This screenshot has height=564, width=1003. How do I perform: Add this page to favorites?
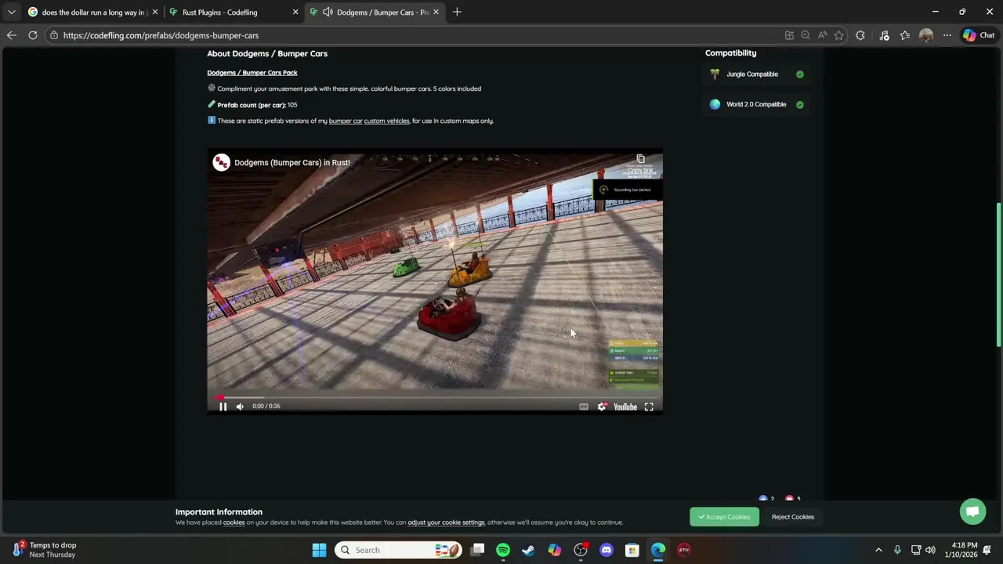tap(839, 35)
